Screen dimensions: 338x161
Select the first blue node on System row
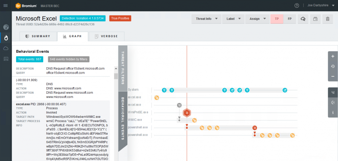click(x=164, y=90)
